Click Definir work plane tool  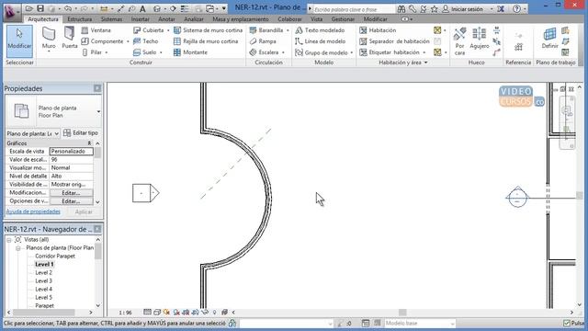(549, 39)
